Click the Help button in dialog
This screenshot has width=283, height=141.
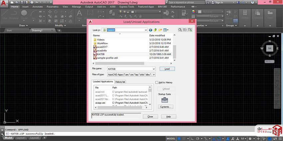(168, 117)
